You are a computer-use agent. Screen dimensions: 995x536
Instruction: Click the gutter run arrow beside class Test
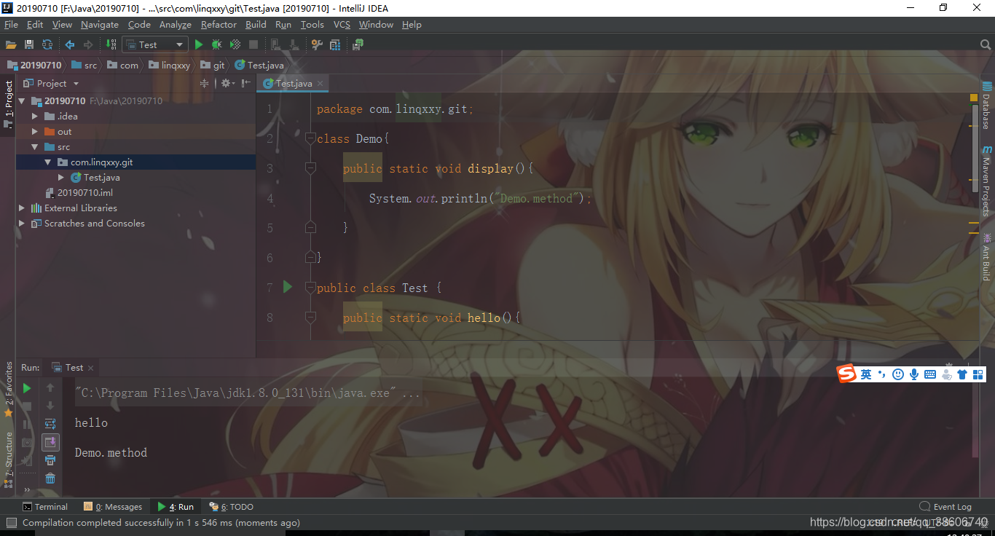pyautogui.click(x=288, y=287)
